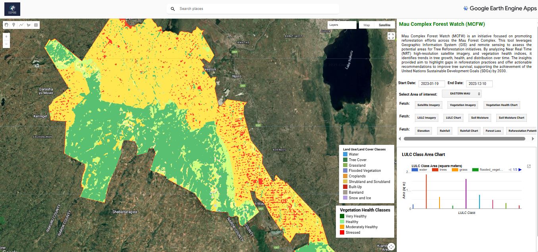538x252 pixels.
Task: Click the Snow and Ice legend swatch
Action: [345, 198]
